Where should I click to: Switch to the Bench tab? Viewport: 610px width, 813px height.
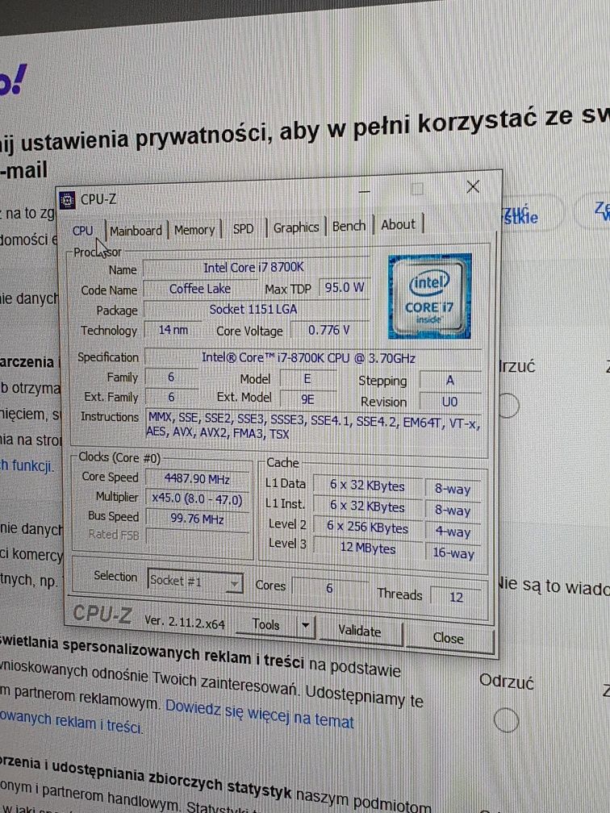(349, 226)
